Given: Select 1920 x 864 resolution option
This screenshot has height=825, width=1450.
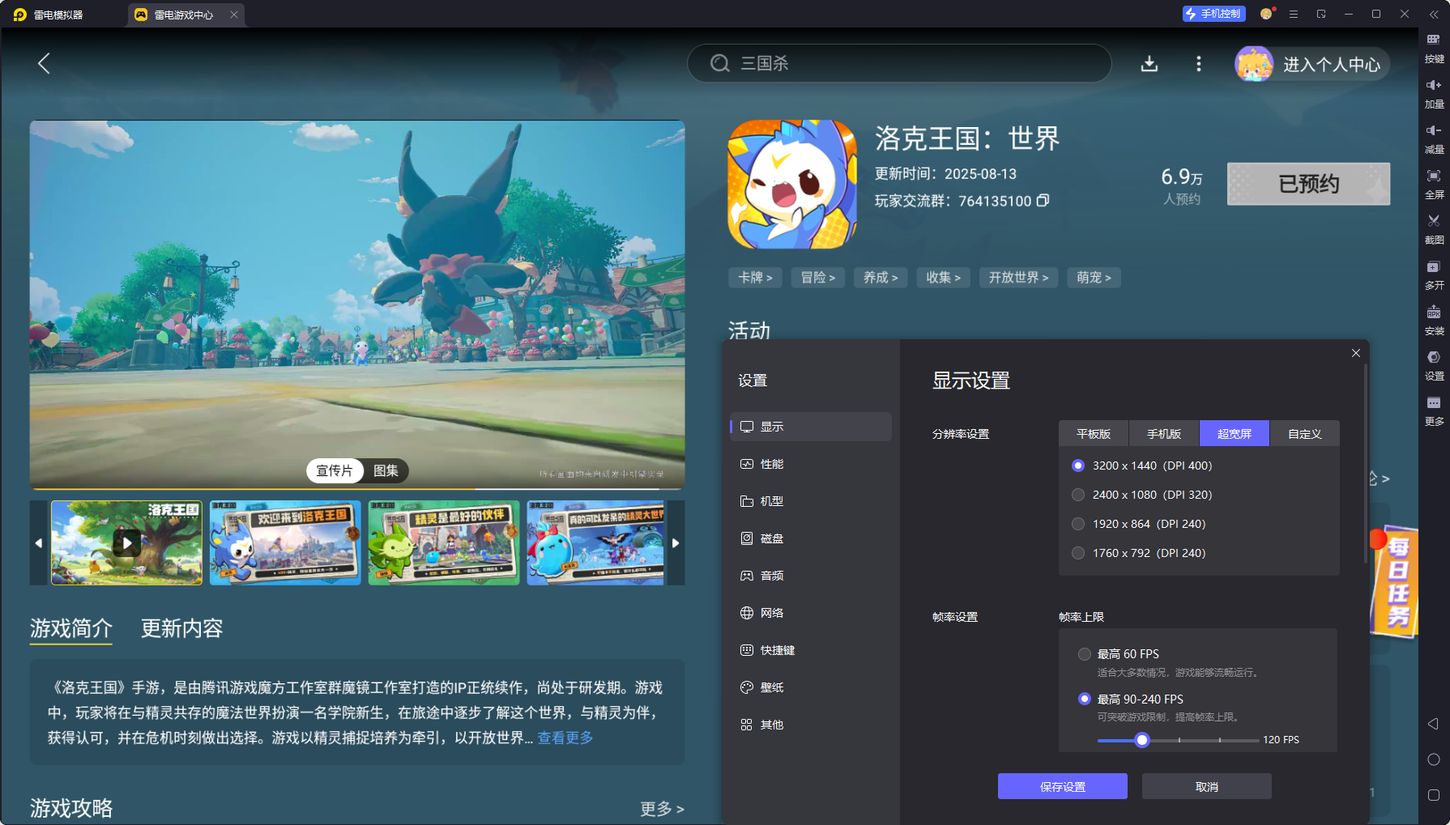Looking at the screenshot, I should click(x=1078, y=524).
